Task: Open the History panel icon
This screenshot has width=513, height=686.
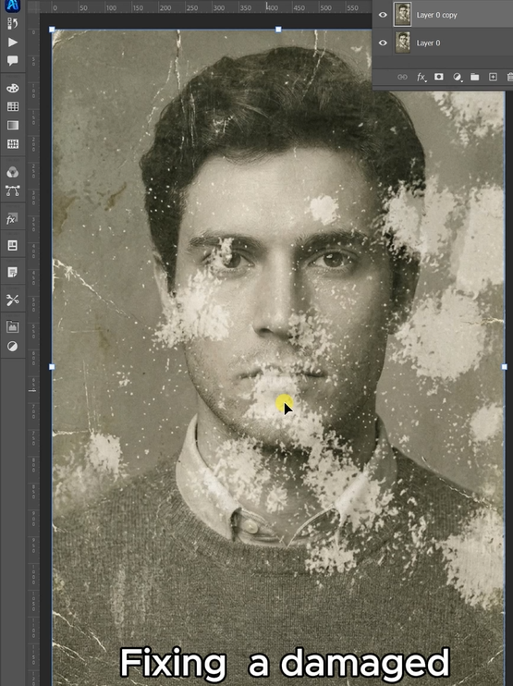Action: tap(13, 24)
